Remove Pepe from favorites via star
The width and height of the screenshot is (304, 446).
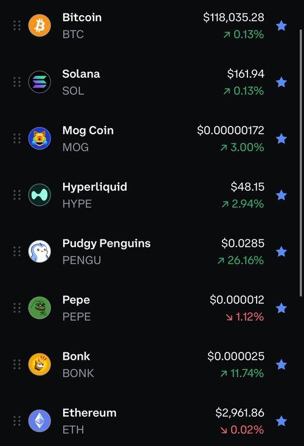point(282,307)
